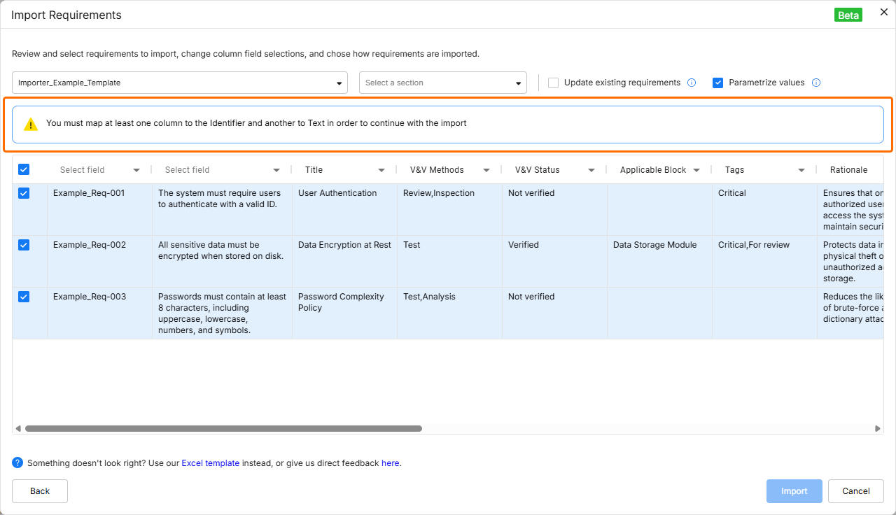Click the Test,Analysis methods cell
This screenshot has width=896, height=515.
[449, 313]
